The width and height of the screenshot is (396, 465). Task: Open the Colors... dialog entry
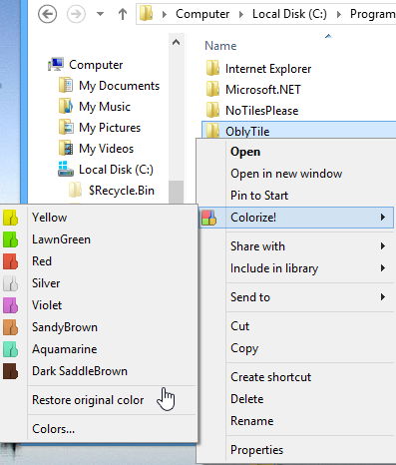click(x=54, y=429)
